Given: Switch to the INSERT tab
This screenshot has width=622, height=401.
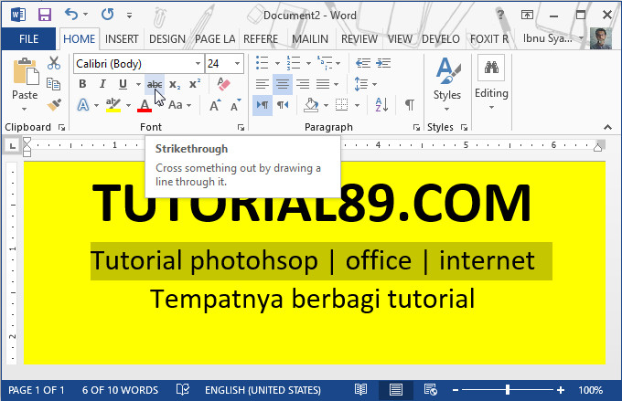Looking at the screenshot, I should click(122, 39).
